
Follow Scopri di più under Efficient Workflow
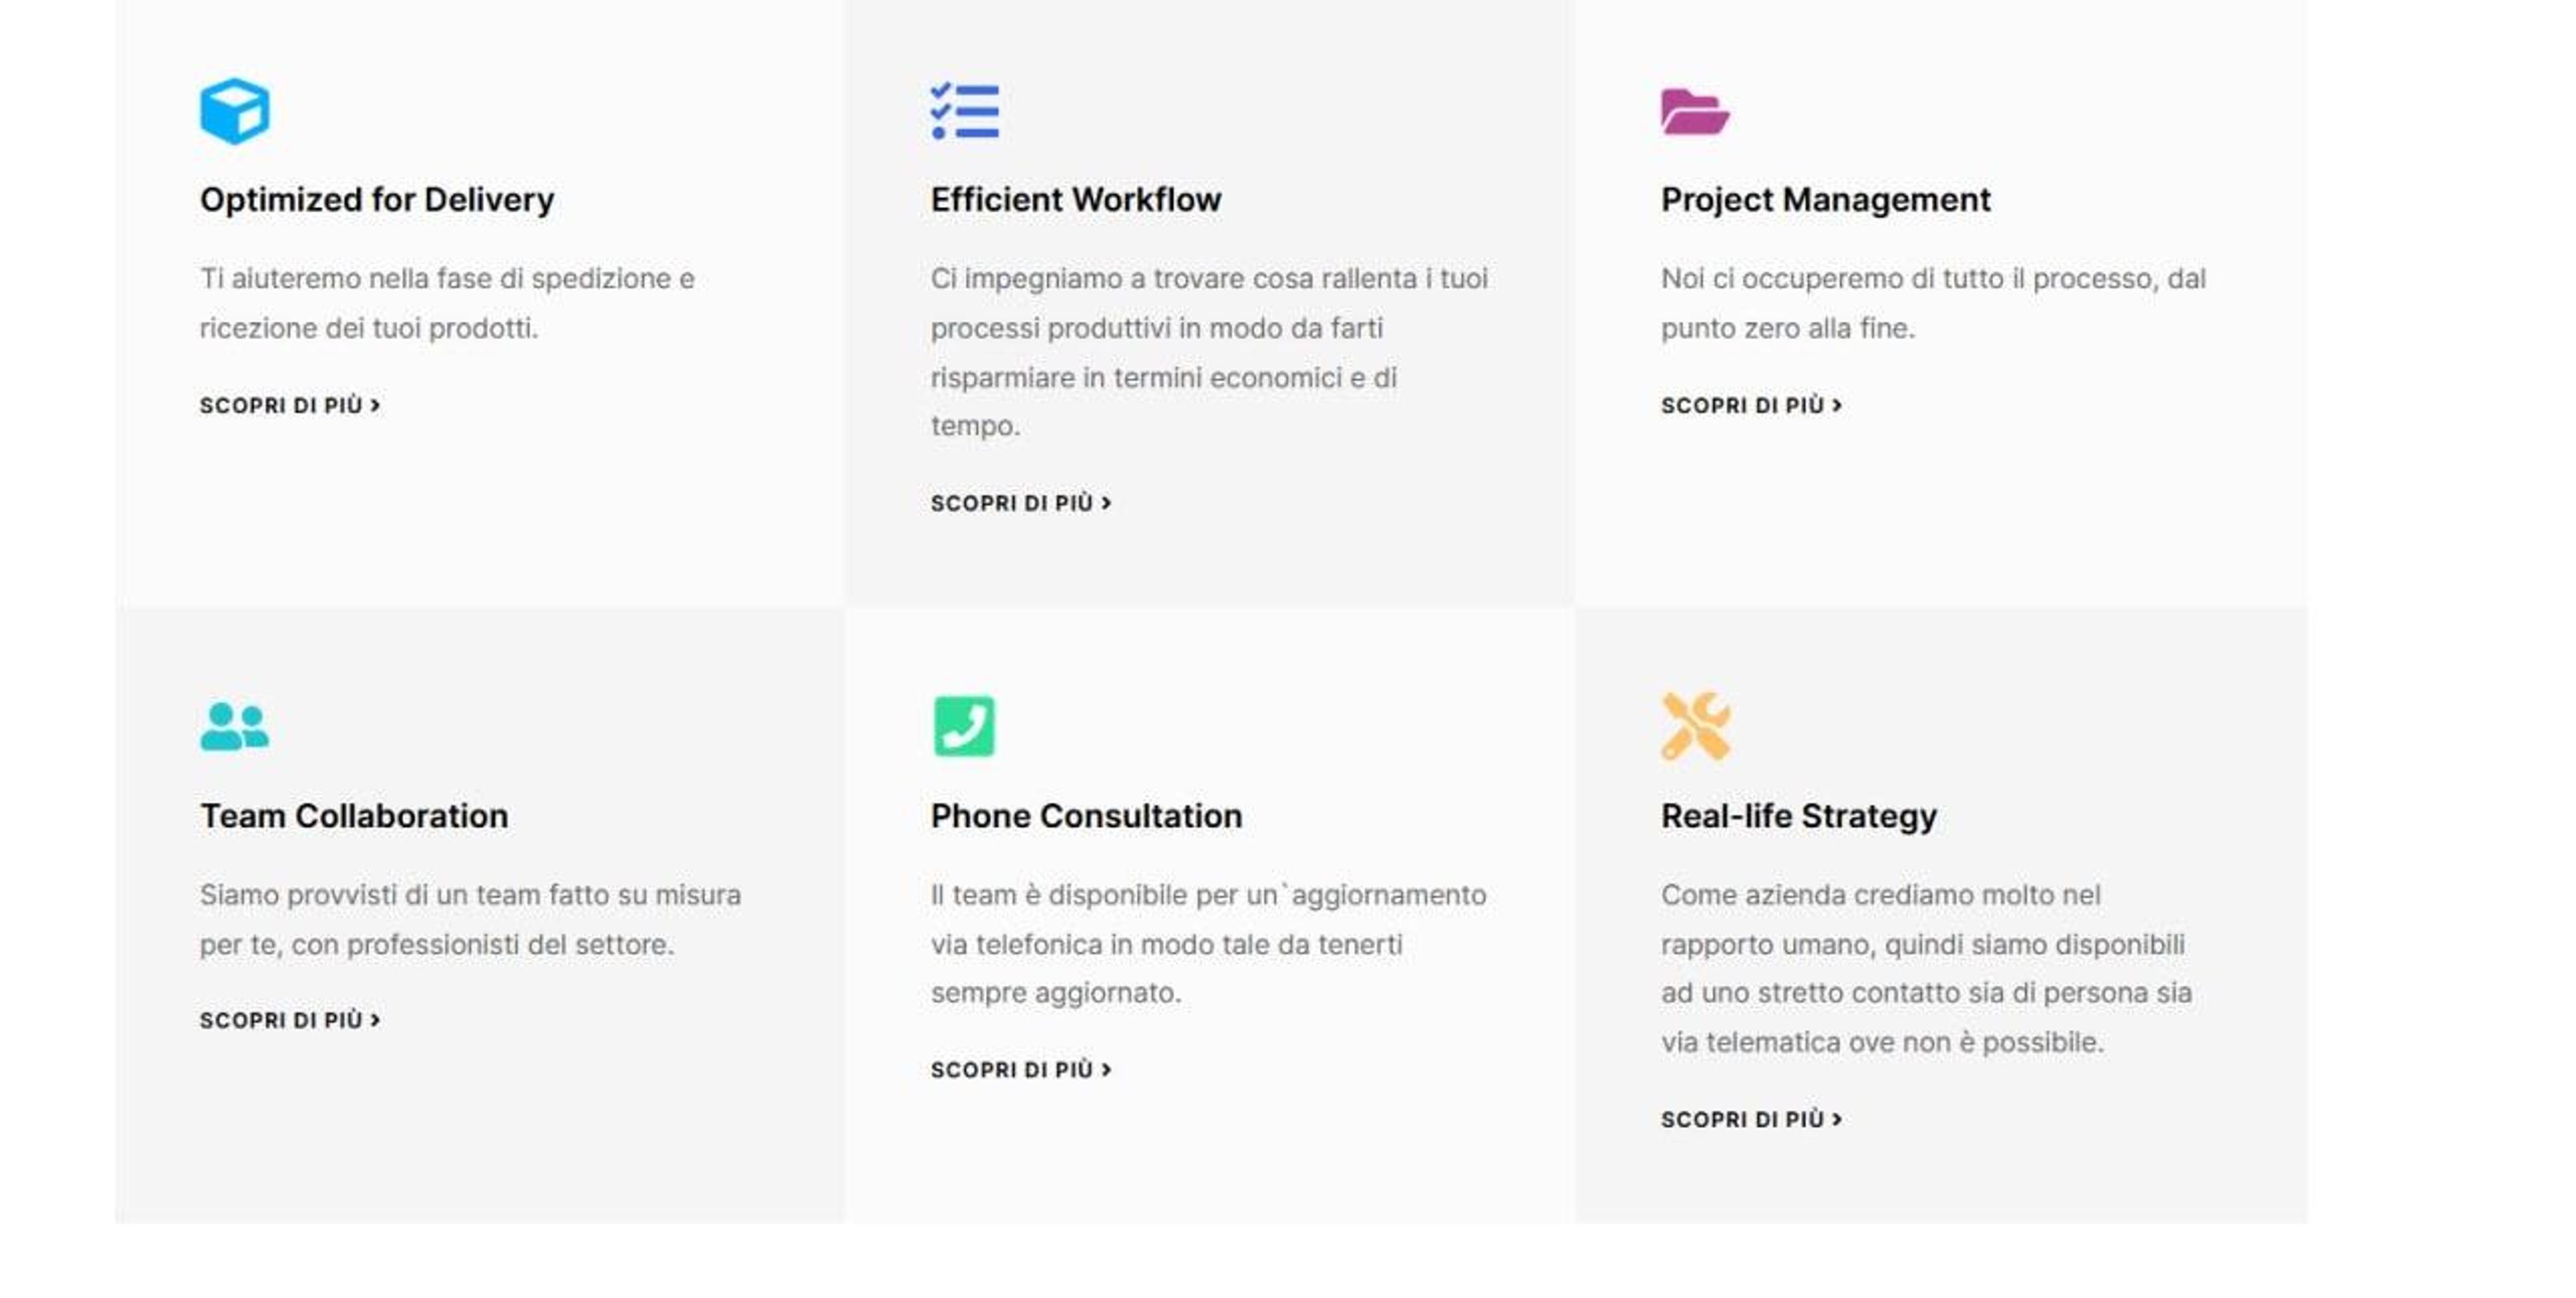coord(1021,503)
